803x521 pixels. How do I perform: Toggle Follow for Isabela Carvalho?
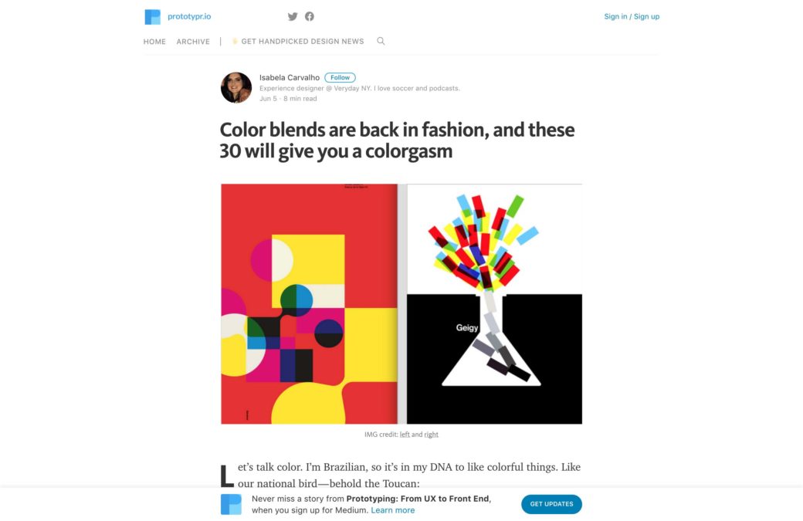pyautogui.click(x=340, y=77)
